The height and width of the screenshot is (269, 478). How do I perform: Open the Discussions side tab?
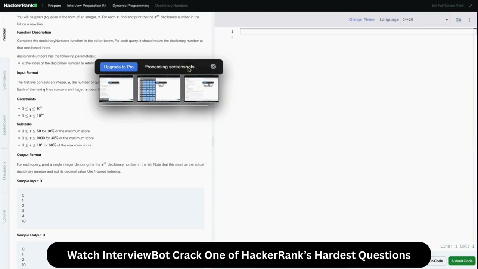[4, 171]
